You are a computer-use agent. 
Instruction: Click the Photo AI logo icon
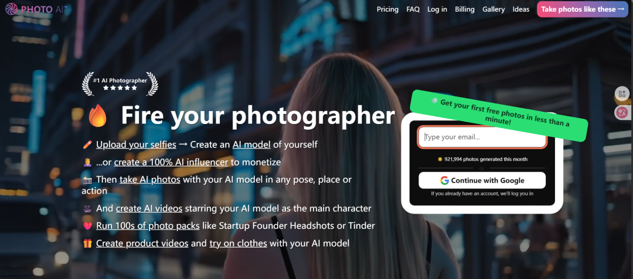(x=11, y=9)
